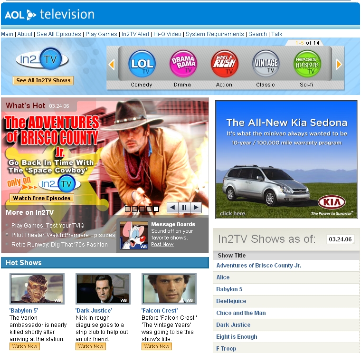Select the fourth slideshow indicator square
The image size is (361, 353).
coord(149,209)
